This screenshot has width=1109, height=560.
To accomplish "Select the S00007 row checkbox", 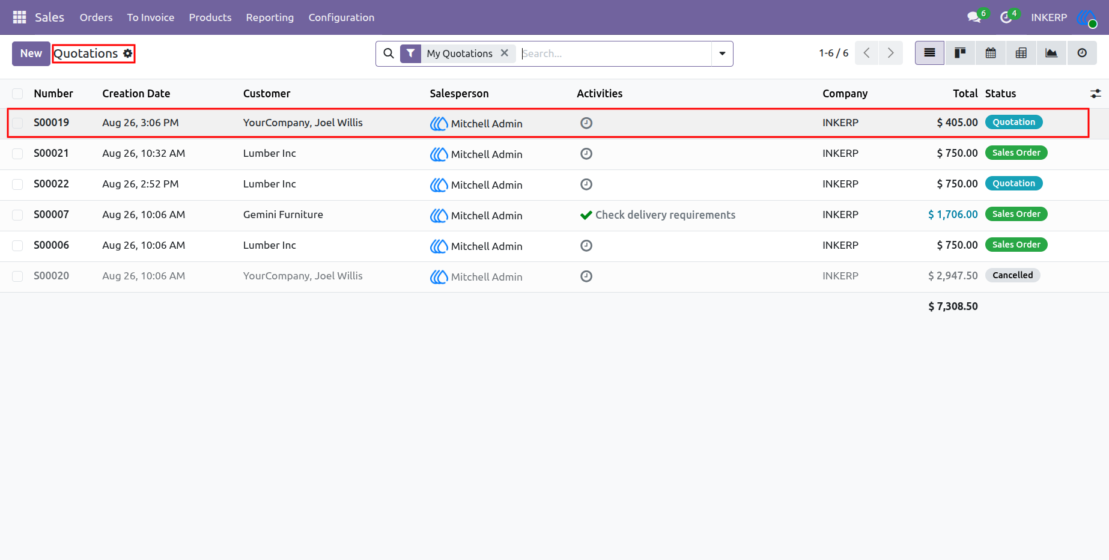I will (17, 215).
